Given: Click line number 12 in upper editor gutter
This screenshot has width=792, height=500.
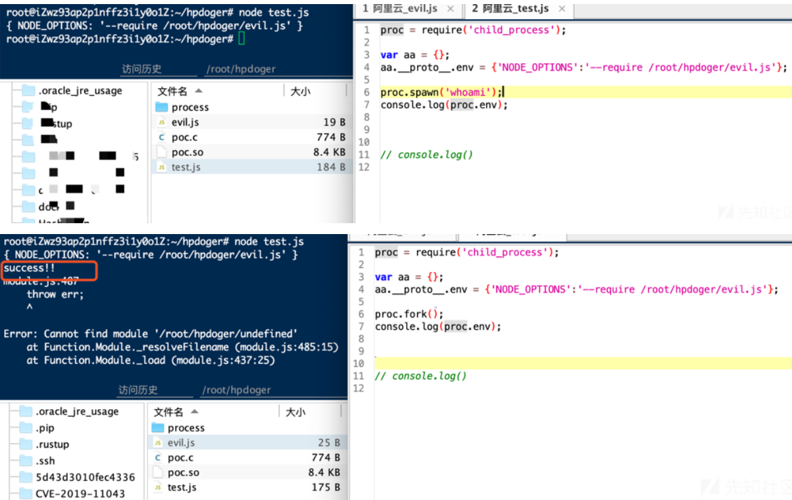Looking at the screenshot, I should (364, 167).
